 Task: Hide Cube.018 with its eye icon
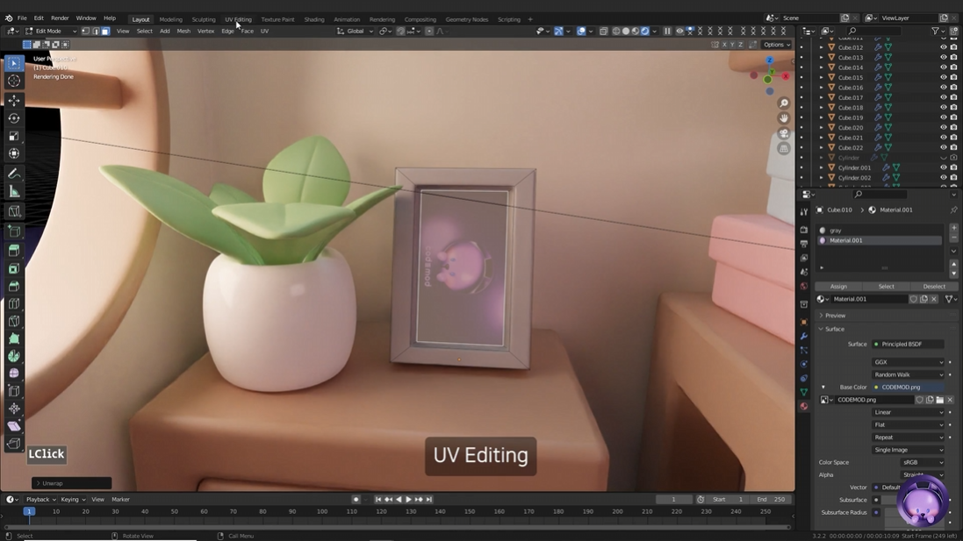pos(944,107)
